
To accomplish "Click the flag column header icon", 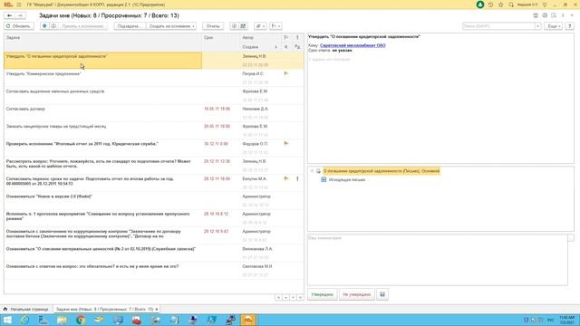I will click(286, 38).
